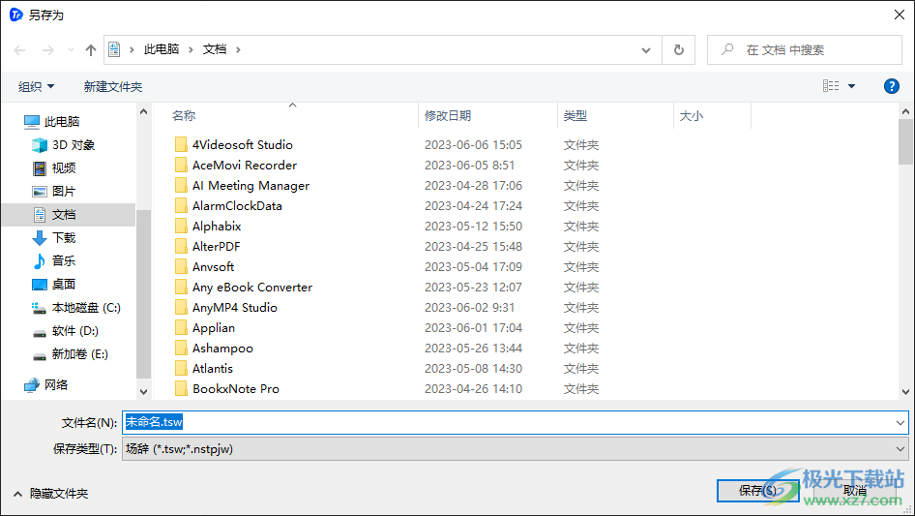Select 本地磁盘 (C:) drive
The width and height of the screenshot is (915, 516).
click(75, 308)
